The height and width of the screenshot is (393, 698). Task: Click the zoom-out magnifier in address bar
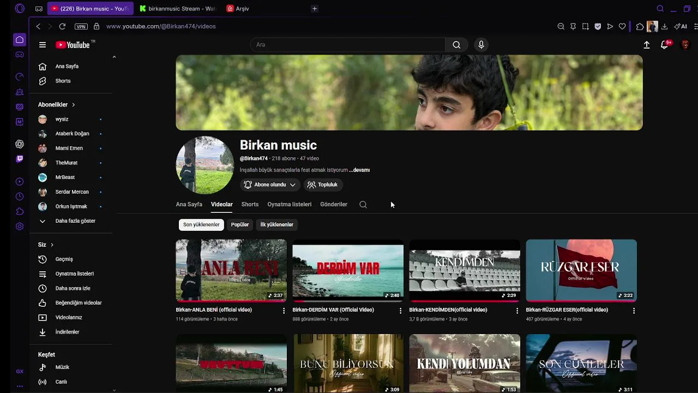[x=561, y=26]
